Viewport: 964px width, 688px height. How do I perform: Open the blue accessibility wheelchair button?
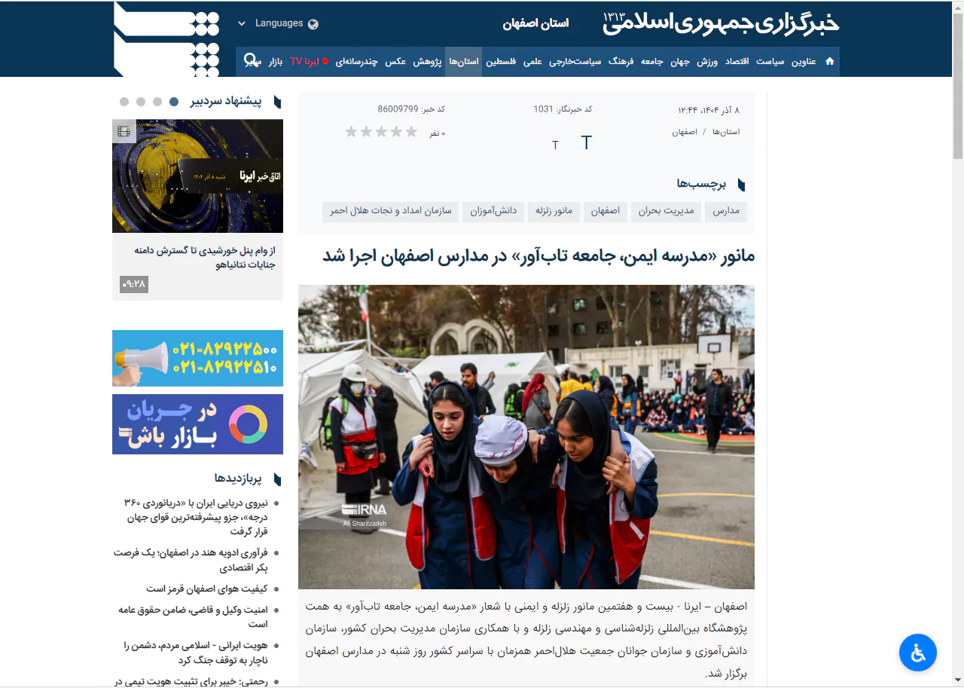(917, 653)
